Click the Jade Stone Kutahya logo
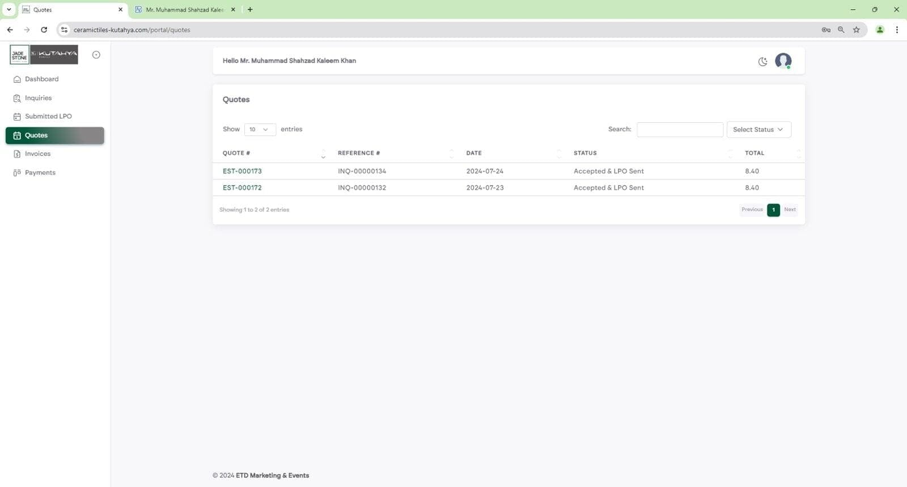This screenshot has height=487, width=907. (x=44, y=54)
